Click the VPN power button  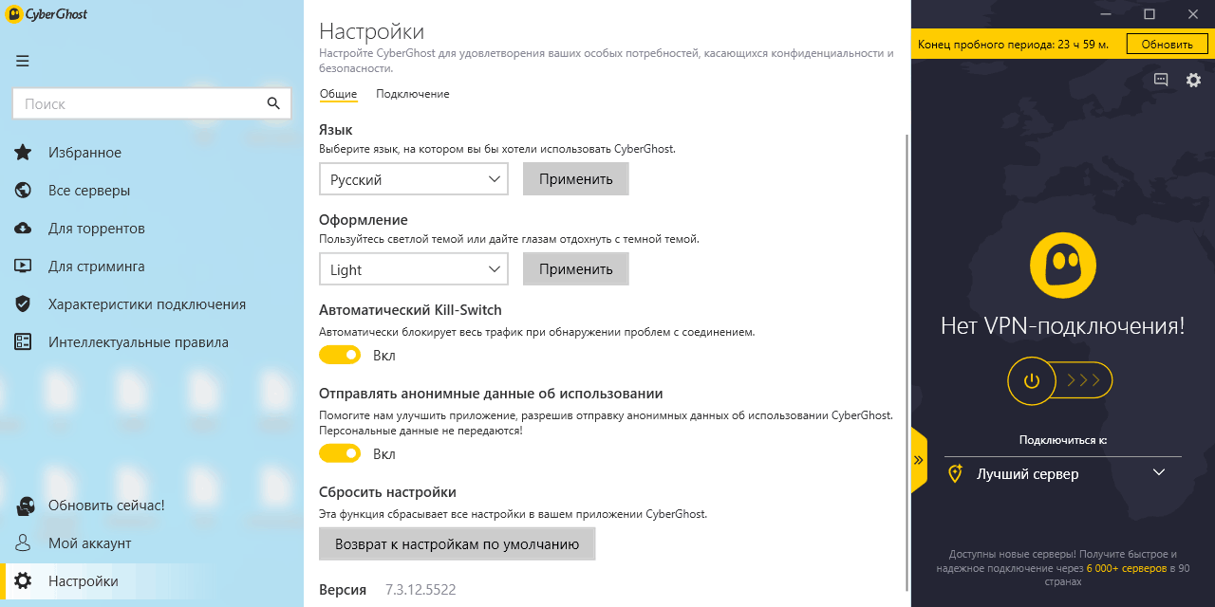[x=1032, y=381]
